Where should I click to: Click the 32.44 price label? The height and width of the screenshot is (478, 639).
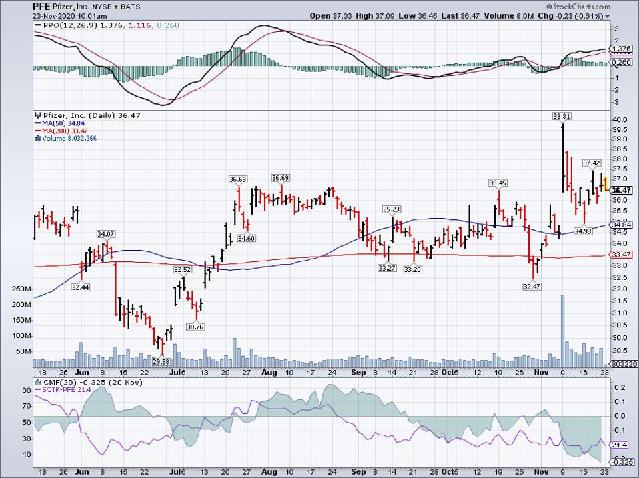[80, 287]
